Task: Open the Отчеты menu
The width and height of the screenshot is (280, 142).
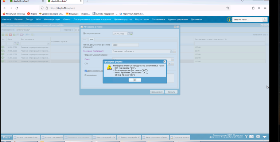Action: tap(67, 19)
